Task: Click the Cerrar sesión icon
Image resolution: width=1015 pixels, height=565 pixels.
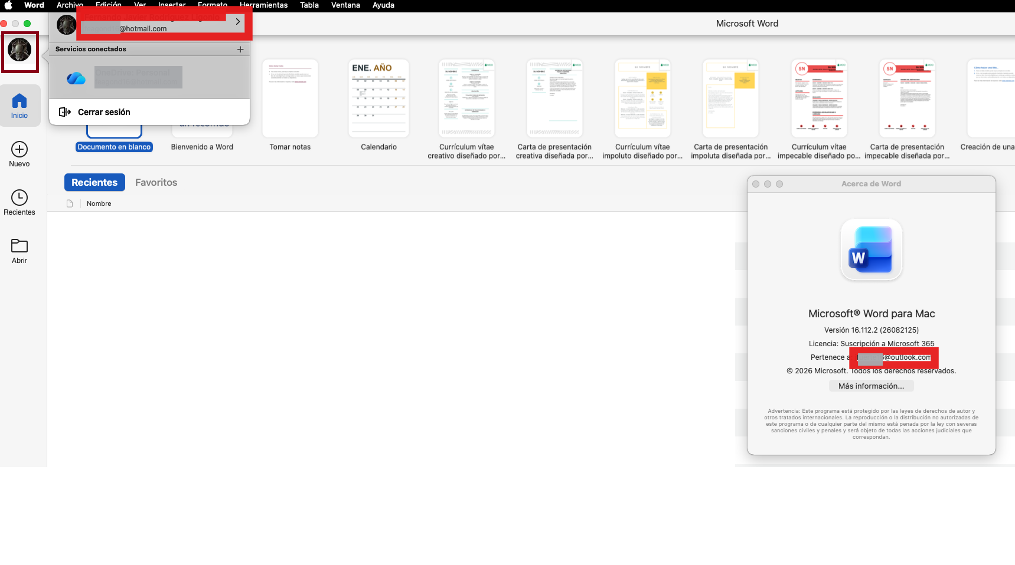Action: point(65,112)
